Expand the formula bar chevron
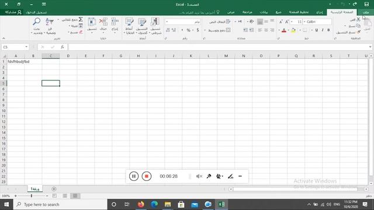The image size is (374, 210). 370,47
